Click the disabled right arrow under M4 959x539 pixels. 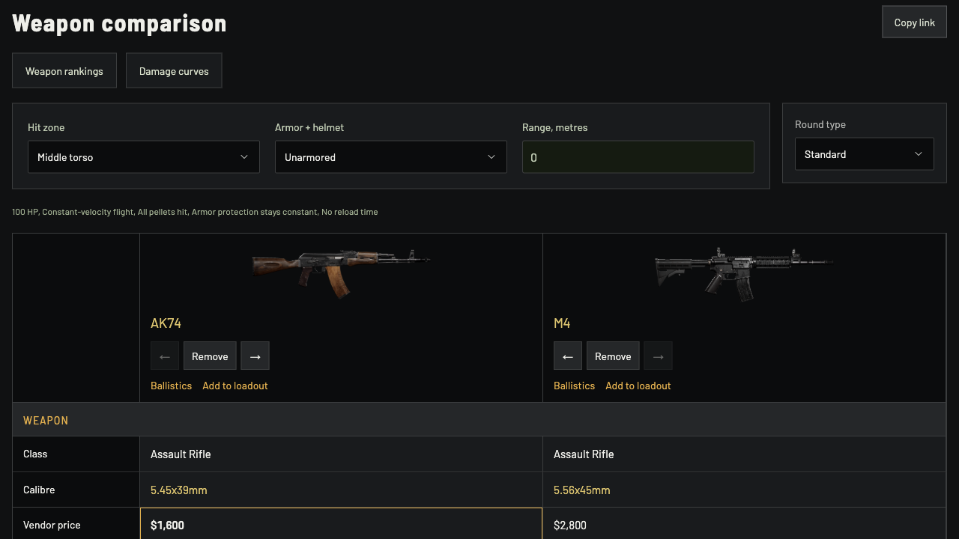click(658, 356)
